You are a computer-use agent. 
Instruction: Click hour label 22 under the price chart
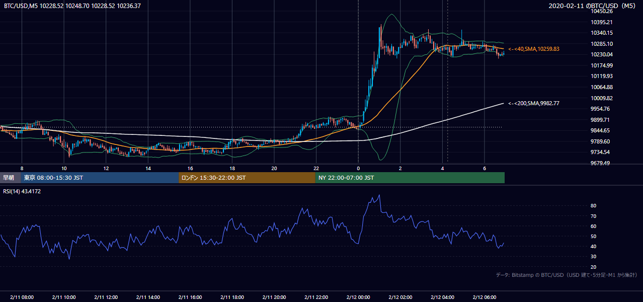coord(316,168)
